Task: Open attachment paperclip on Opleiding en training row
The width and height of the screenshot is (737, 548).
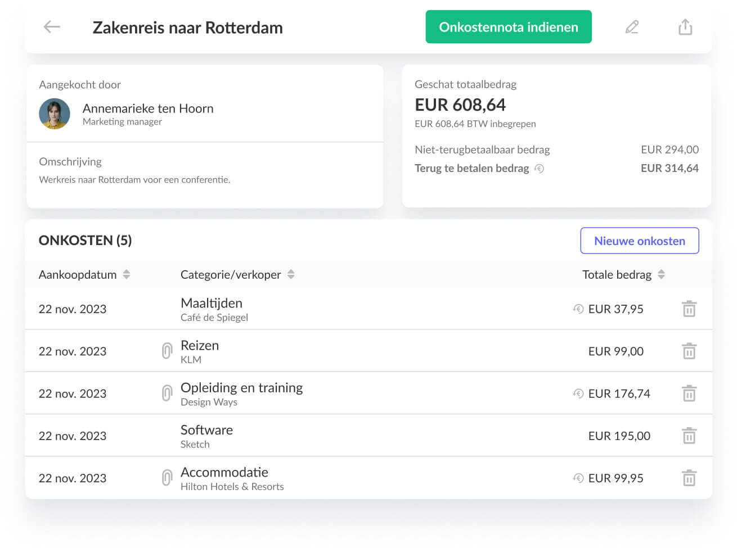Action: tap(167, 393)
